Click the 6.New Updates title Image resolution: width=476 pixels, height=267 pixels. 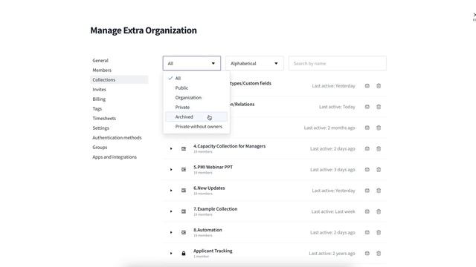click(209, 188)
